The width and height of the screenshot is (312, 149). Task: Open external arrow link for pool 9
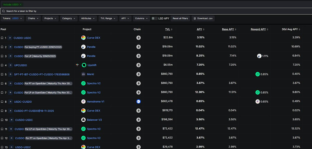click(x=10, y=111)
